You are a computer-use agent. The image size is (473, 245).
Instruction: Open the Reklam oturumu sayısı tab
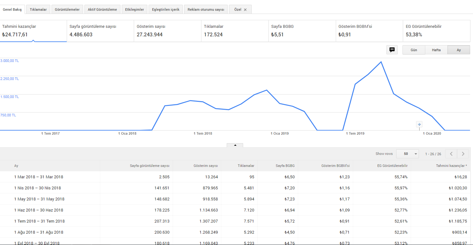[x=206, y=9]
